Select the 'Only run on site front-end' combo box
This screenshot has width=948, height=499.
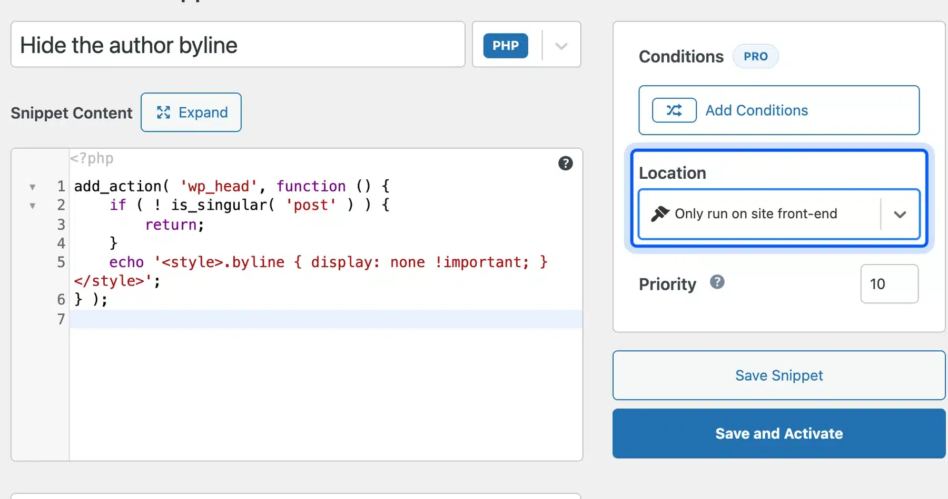pyautogui.click(x=779, y=214)
